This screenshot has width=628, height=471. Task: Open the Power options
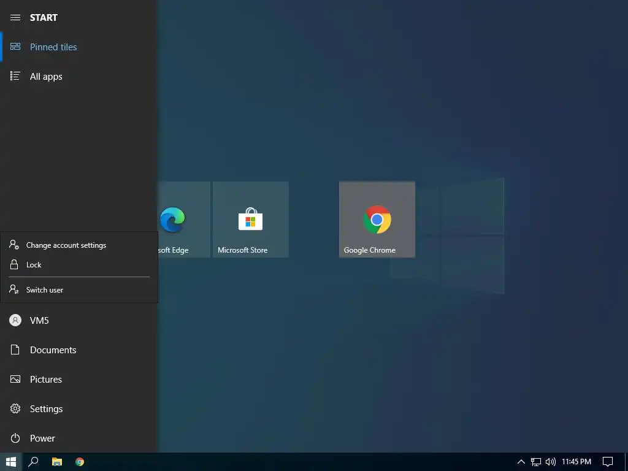click(x=79, y=438)
